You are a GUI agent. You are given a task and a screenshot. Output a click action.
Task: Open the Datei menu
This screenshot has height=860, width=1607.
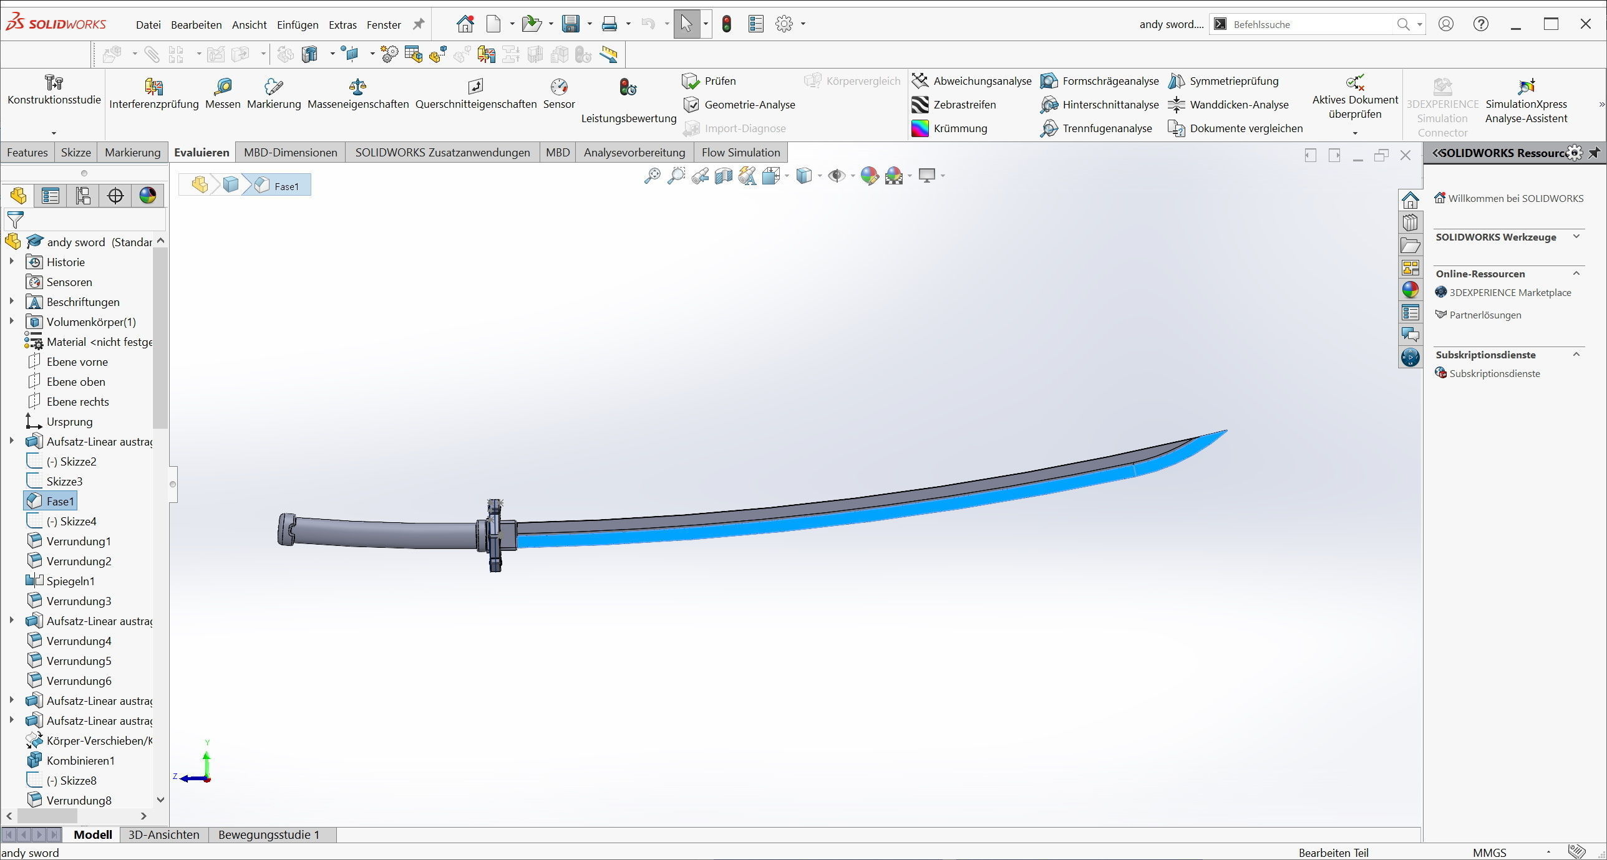click(148, 25)
